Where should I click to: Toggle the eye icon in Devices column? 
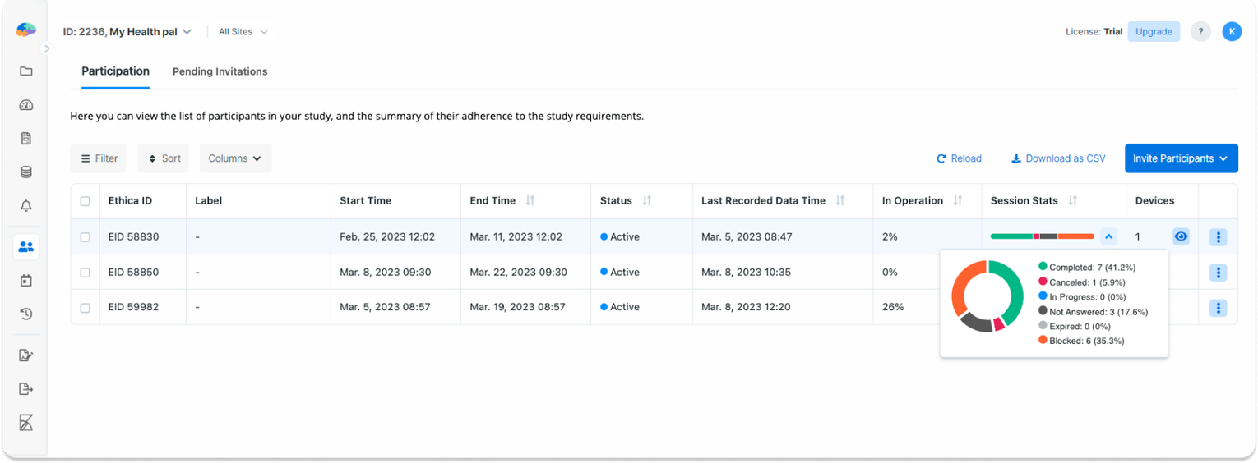click(x=1181, y=236)
